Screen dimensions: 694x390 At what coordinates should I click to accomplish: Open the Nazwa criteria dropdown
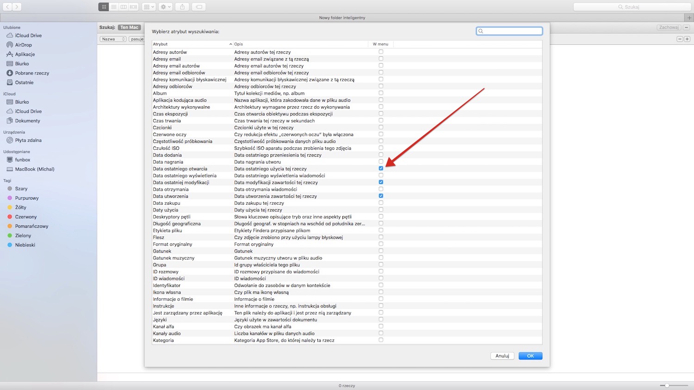(113, 39)
